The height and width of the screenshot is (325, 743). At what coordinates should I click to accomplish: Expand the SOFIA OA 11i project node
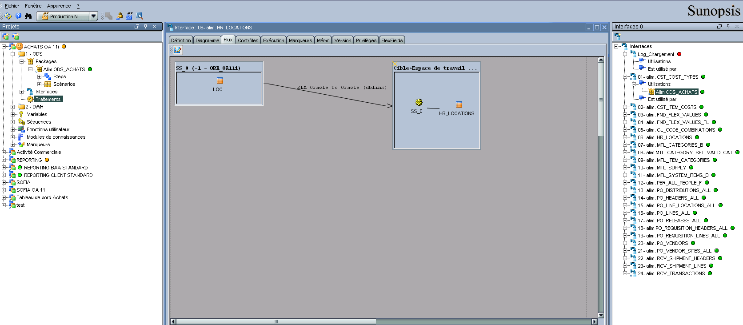pos(4,190)
